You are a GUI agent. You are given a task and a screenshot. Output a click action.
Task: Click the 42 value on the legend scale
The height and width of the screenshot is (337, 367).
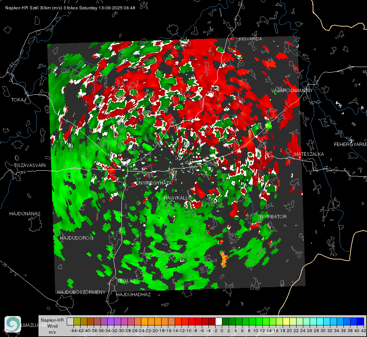364,331
